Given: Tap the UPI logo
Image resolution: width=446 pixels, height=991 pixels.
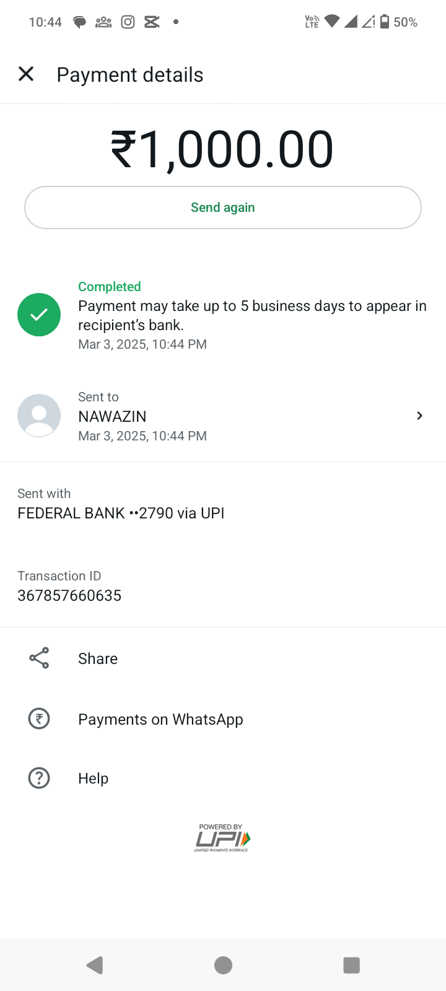Looking at the screenshot, I should [x=222, y=838].
